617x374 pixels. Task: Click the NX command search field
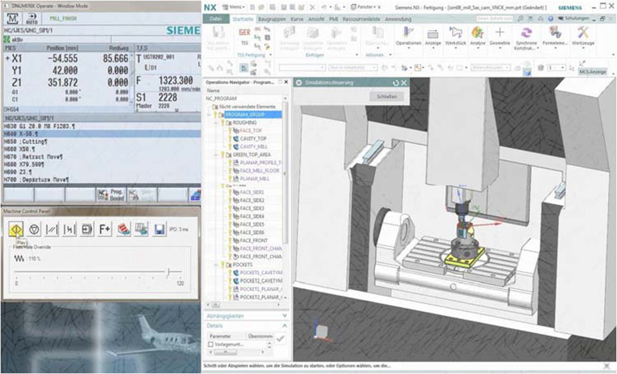(x=494, y=19)
